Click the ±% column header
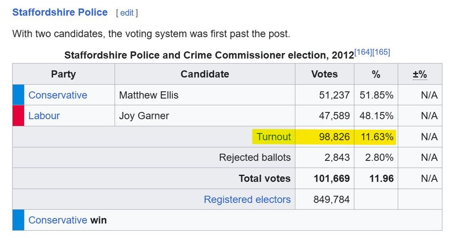Screen dimensions: 450x240 (x=420, y=74)
